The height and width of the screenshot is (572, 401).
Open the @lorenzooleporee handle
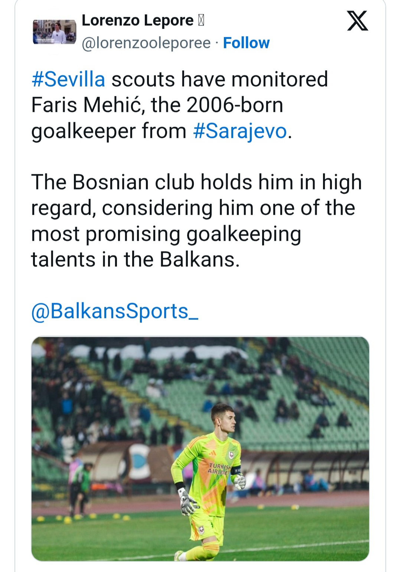point(146,43)
